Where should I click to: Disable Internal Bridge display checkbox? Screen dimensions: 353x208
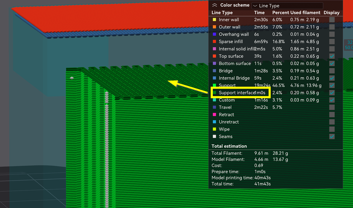(332, 78)
